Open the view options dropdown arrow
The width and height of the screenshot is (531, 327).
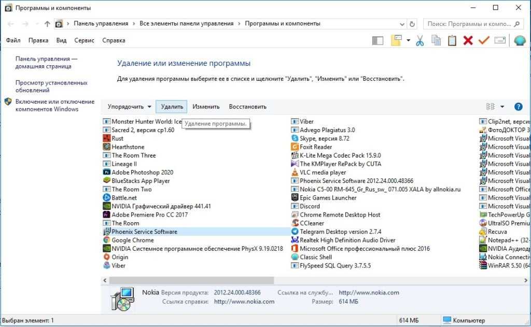tap(502, 107)
